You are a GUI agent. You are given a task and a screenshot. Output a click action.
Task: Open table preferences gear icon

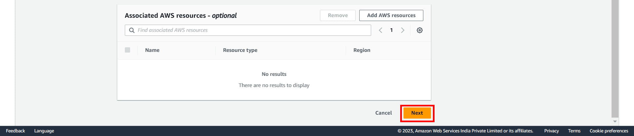420,30
